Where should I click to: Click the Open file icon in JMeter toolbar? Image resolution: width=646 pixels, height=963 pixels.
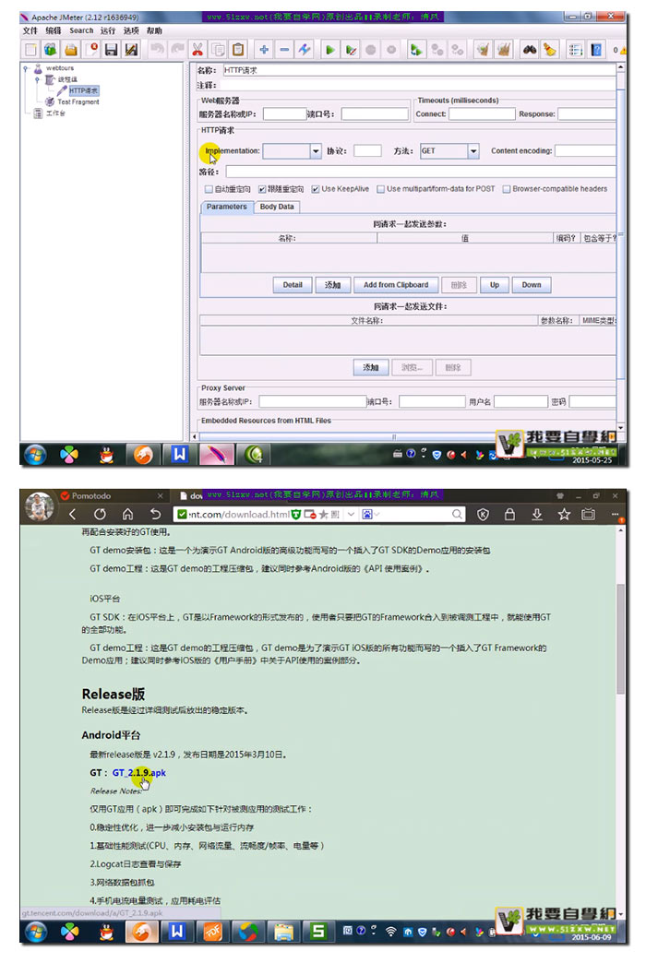[x=71, y=50]
